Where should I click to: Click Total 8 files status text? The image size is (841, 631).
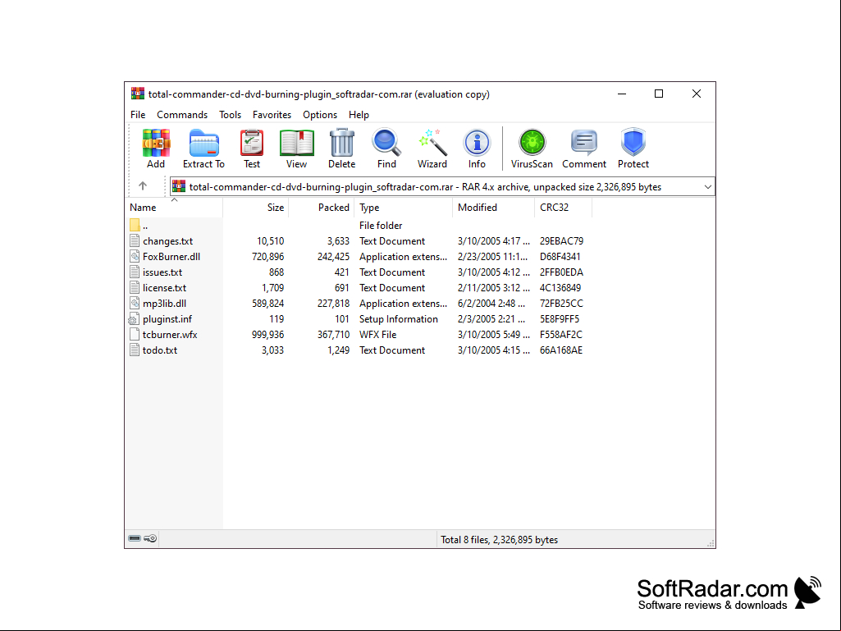[500, 540]
